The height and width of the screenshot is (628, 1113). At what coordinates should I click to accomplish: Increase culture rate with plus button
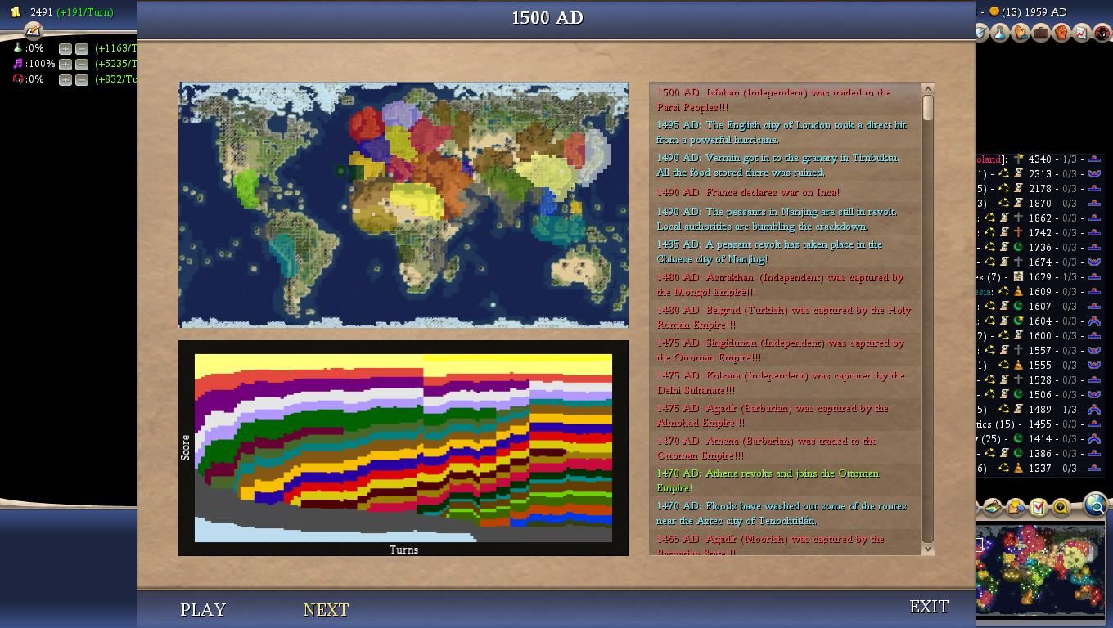[x=65, y=64]
